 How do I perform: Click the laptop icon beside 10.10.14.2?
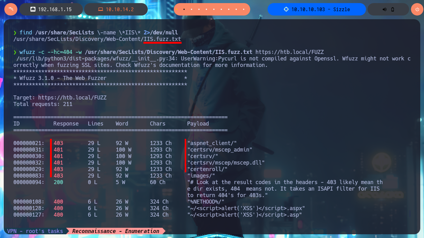pyautogui.click(x=100, y=9)
